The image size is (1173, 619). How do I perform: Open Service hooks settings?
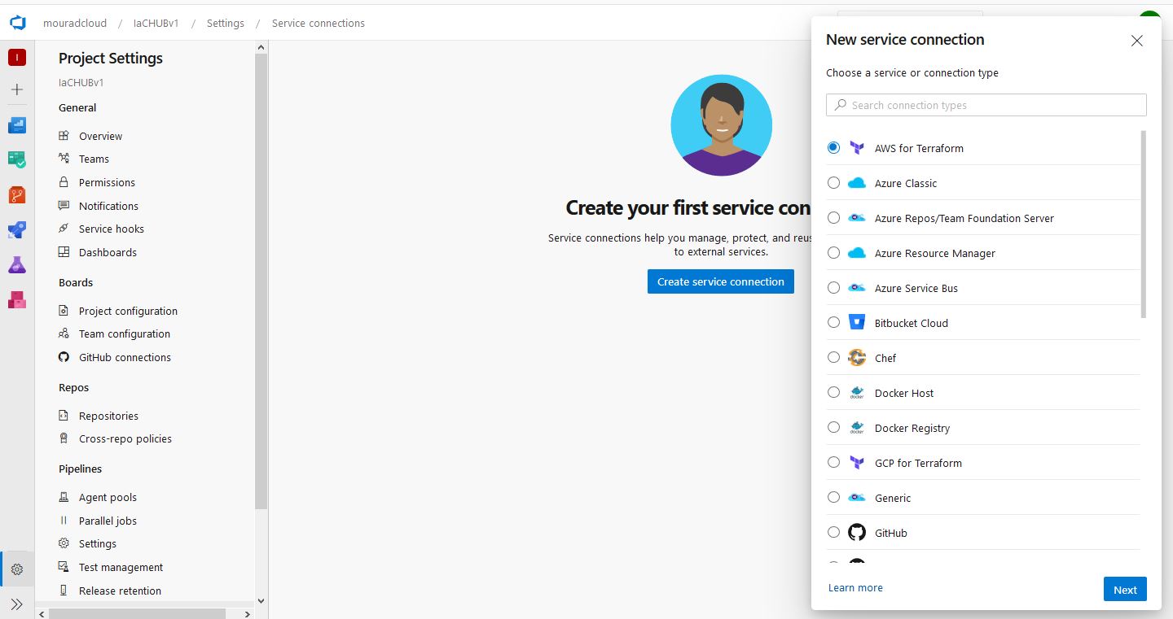pos(109,229)
